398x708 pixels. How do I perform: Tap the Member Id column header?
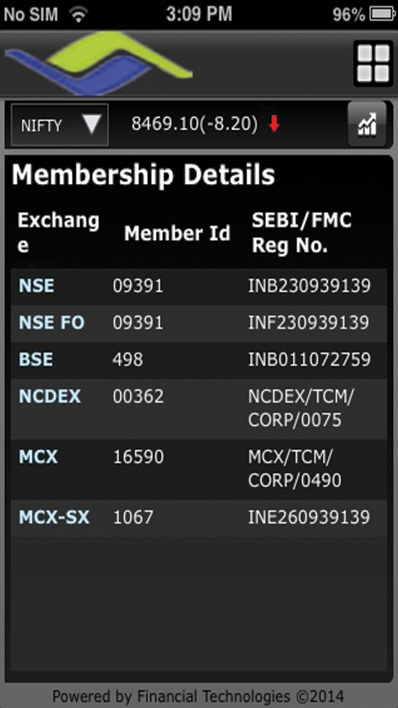coord(177,233)
